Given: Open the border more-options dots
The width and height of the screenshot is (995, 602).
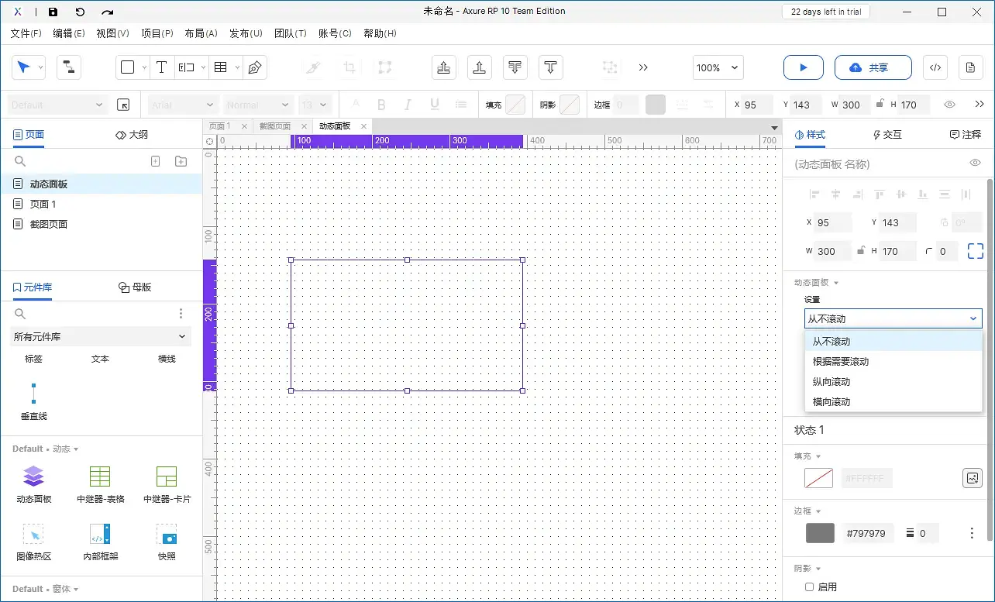Looking at the screenshot, I should point(972,533).
